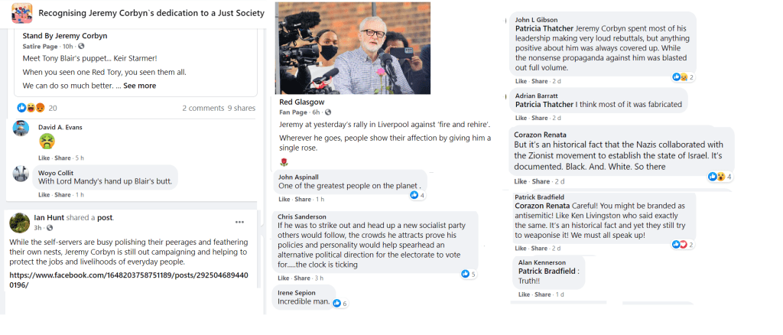The image size is (783, 335).
Task: Open the three-dot menu on Ian Hunt's post
Action: [240, 222]
